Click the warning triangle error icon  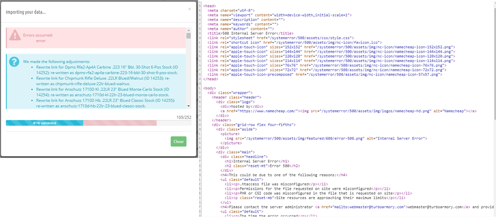(14, 35)
